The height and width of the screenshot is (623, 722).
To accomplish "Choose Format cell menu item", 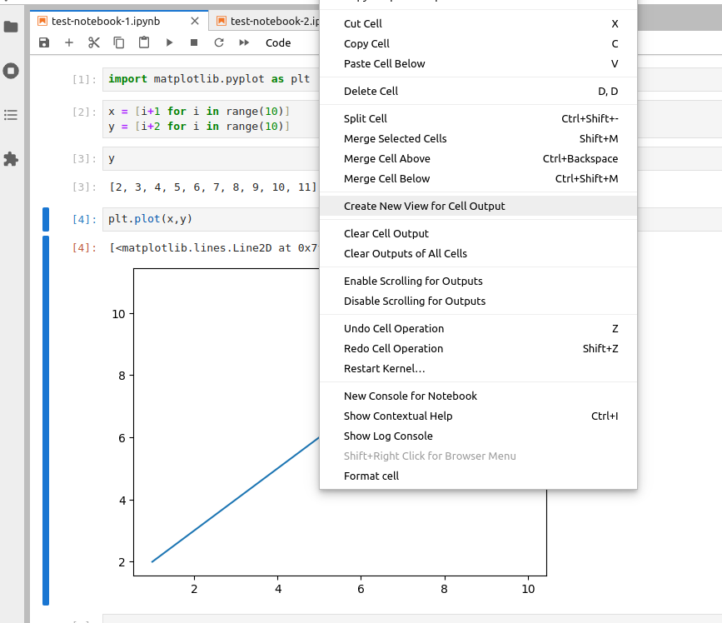I will pyautogui.click(x=478, y=476).
